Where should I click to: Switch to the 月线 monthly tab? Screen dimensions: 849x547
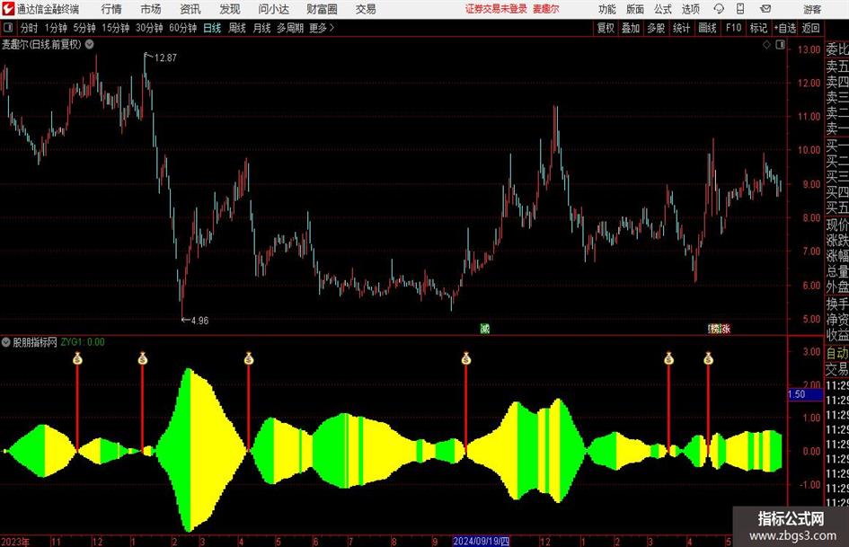[x=261, y=28]
